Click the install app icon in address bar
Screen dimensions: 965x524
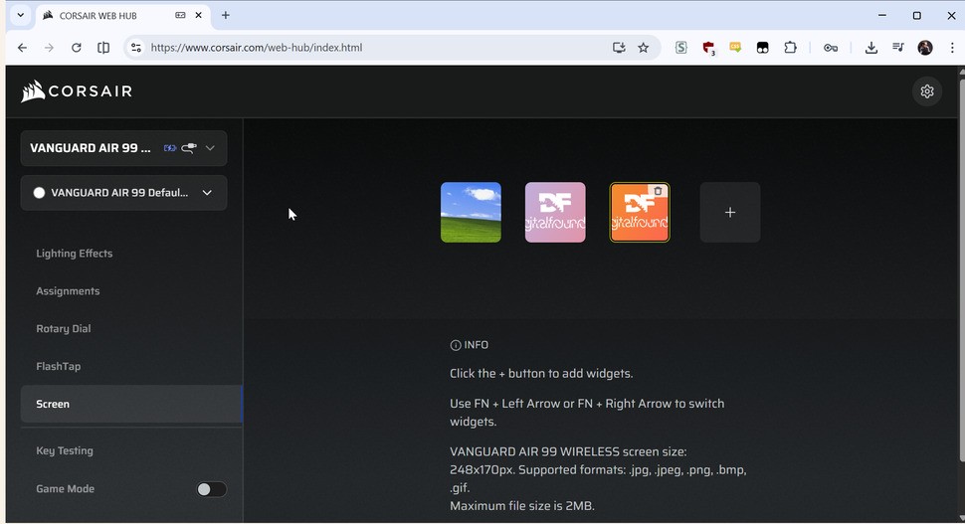[619, 48]
